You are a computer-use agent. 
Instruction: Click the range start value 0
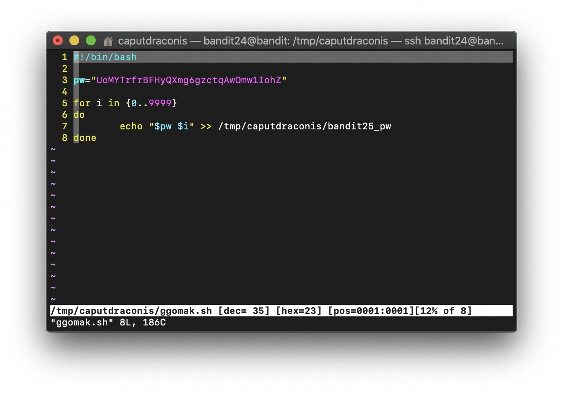pos(134,103)
